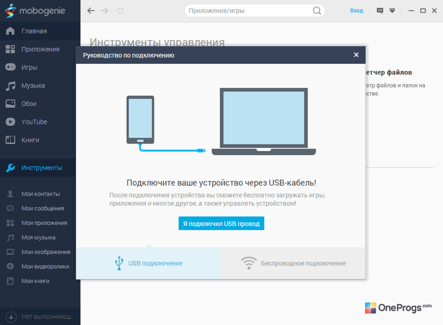The height and width of the screenshot is (325, 443).
Task: Close the Руководство по подключению dialog
Action: (x=356, y=55)
